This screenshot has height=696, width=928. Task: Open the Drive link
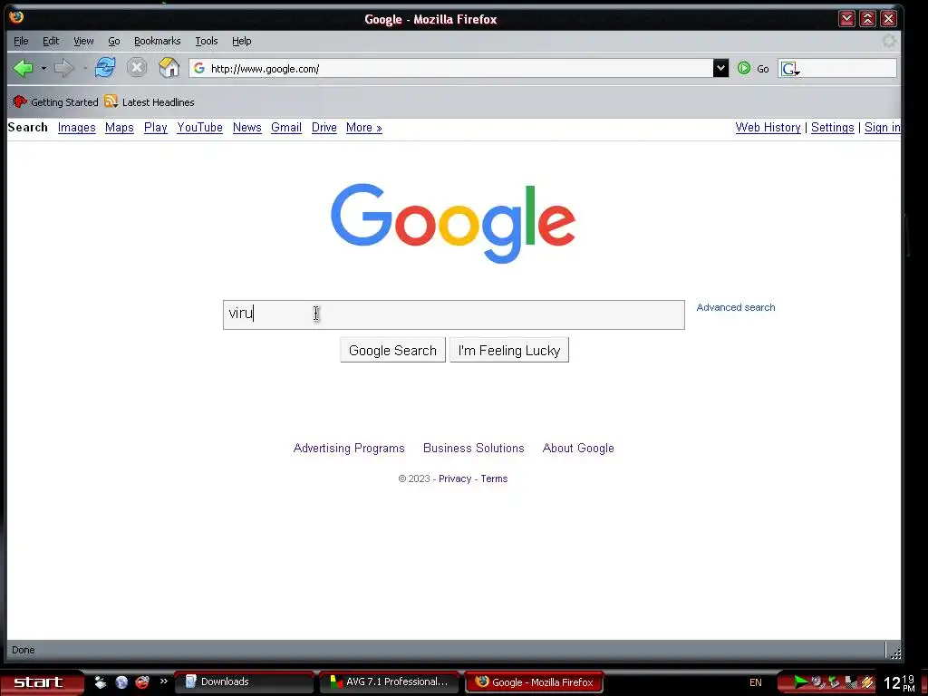[x=324, y=127]
